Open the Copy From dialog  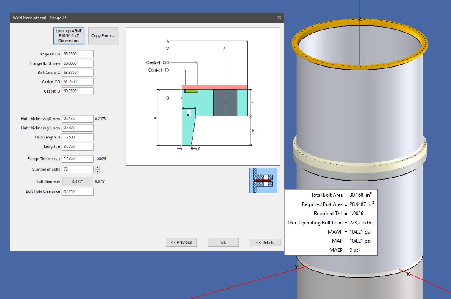pyautogui.click(x=103, y=35)
